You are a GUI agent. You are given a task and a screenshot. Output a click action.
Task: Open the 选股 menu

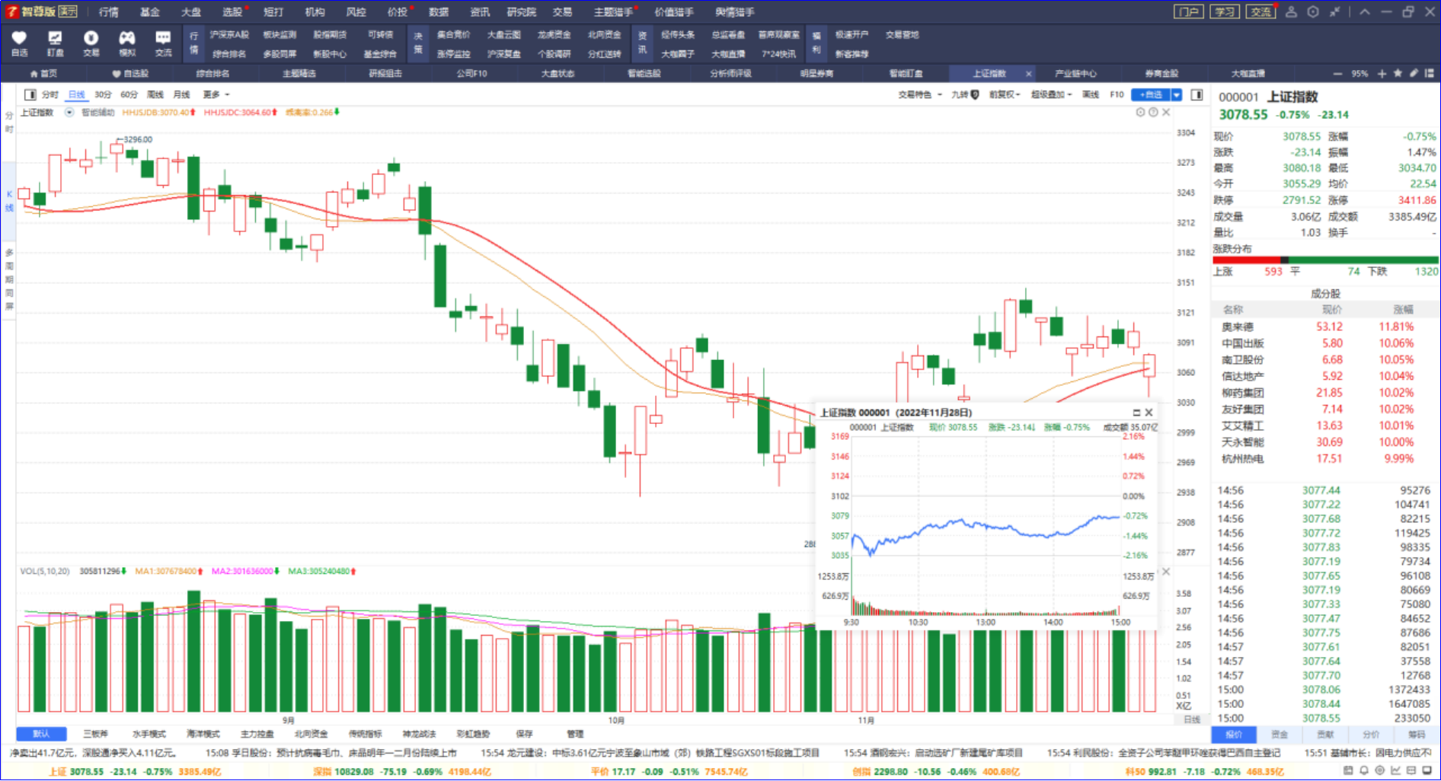(232, 11)
